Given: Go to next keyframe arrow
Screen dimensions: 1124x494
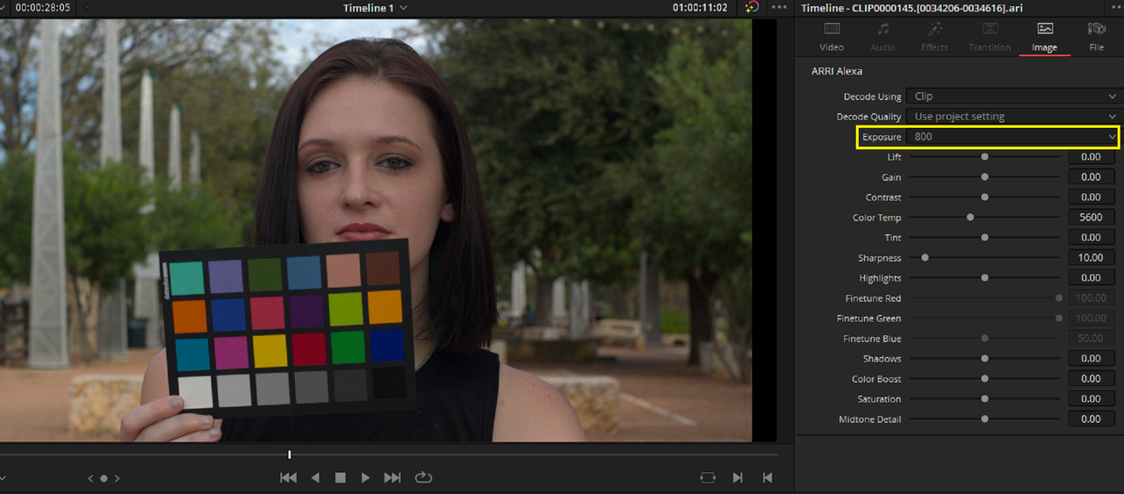Looking at the screenshot, I should pos(118,478).
